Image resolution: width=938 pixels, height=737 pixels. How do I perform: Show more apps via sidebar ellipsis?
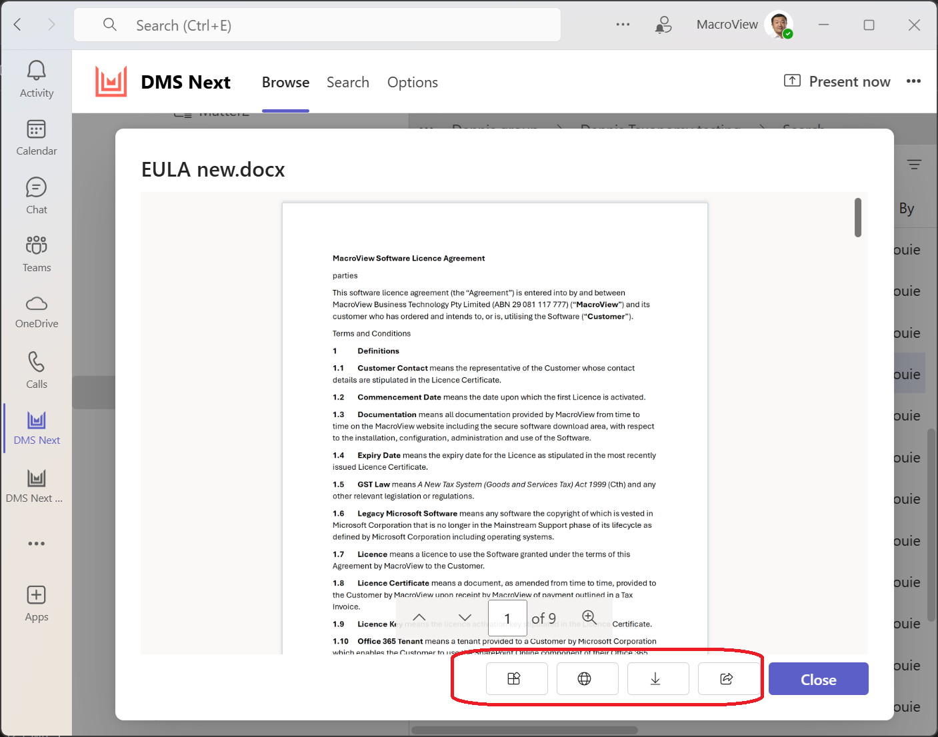tap(37, 544)
